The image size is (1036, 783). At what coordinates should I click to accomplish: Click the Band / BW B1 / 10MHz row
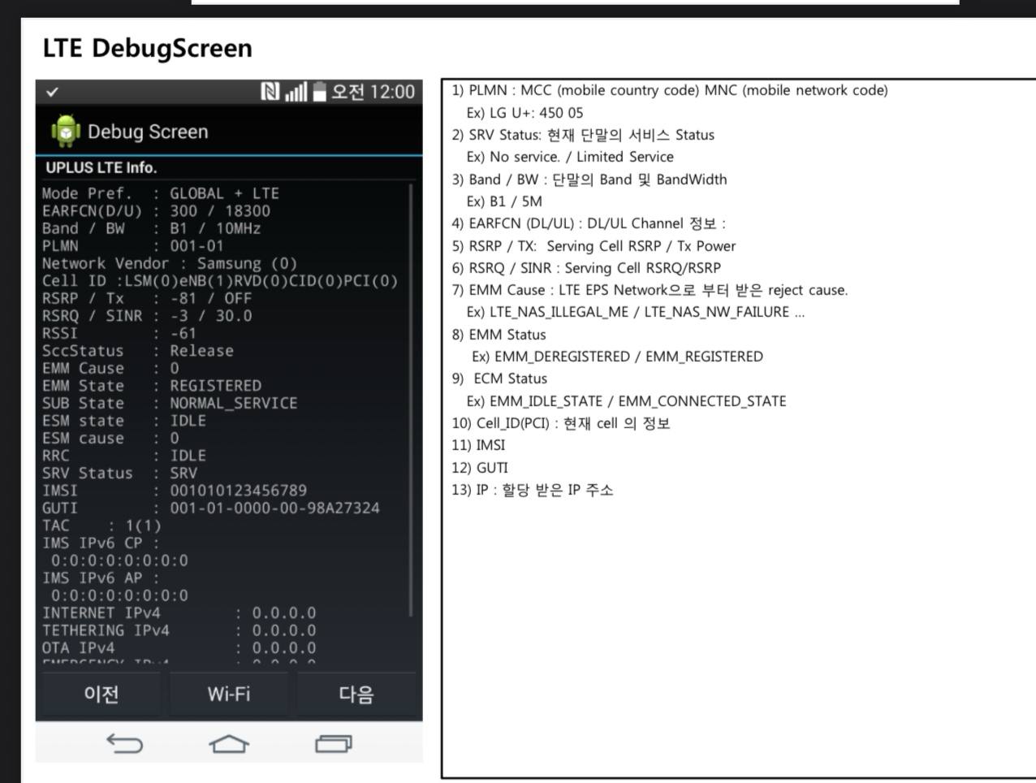[152, 228]
